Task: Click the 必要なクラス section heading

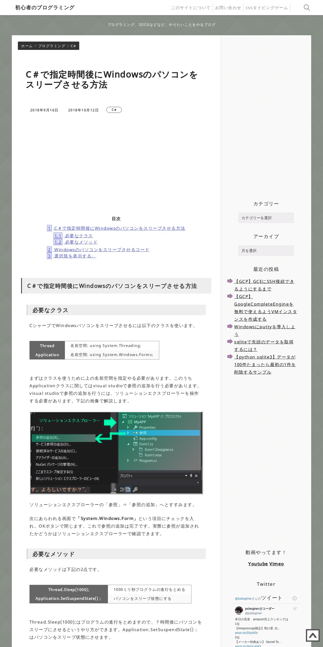Action: pyautogui.click(x=116, y=310)
